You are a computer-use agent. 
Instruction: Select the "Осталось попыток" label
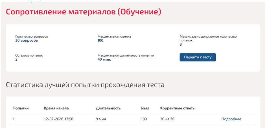[29, 56]
